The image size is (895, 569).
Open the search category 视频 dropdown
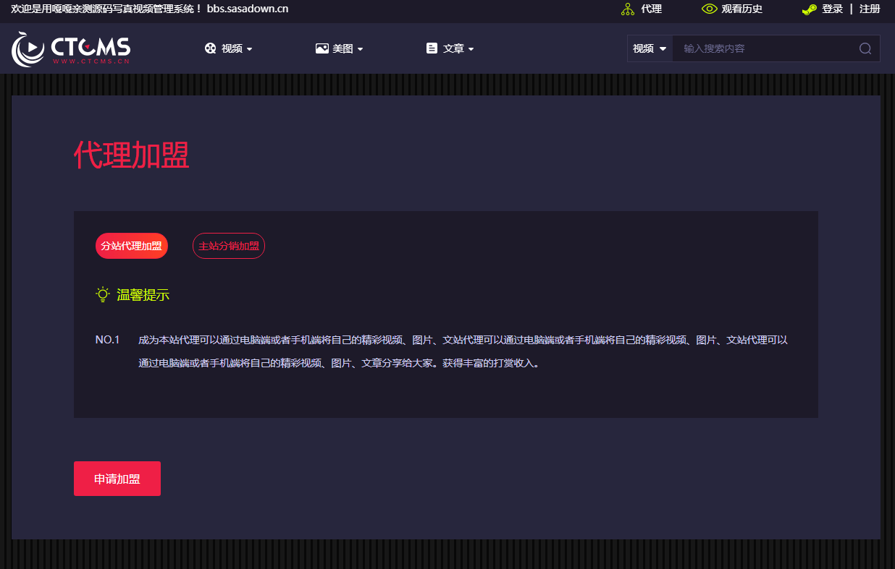click(650, 48)
